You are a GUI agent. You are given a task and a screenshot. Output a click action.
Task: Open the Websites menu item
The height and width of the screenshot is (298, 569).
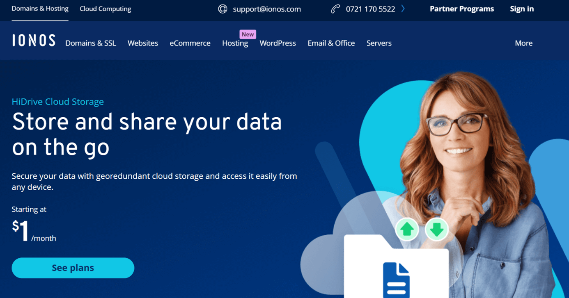pyautogui.click(x=143, y=43)
